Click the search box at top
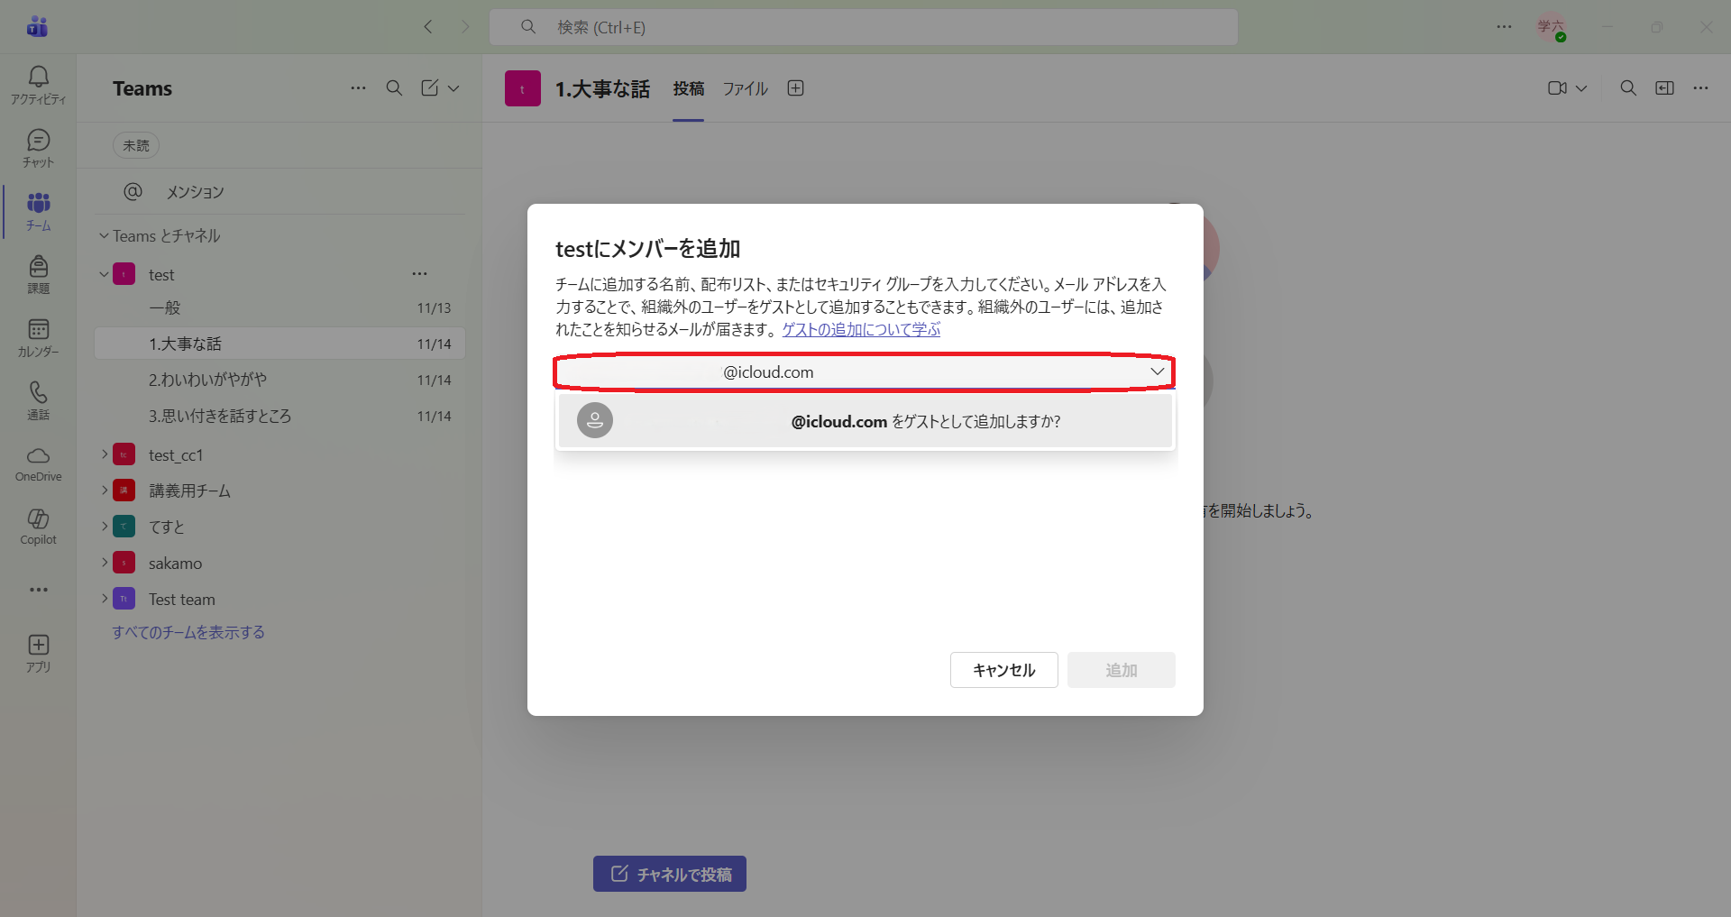Viewport: 1731px width, 917px height. [863, 27]
